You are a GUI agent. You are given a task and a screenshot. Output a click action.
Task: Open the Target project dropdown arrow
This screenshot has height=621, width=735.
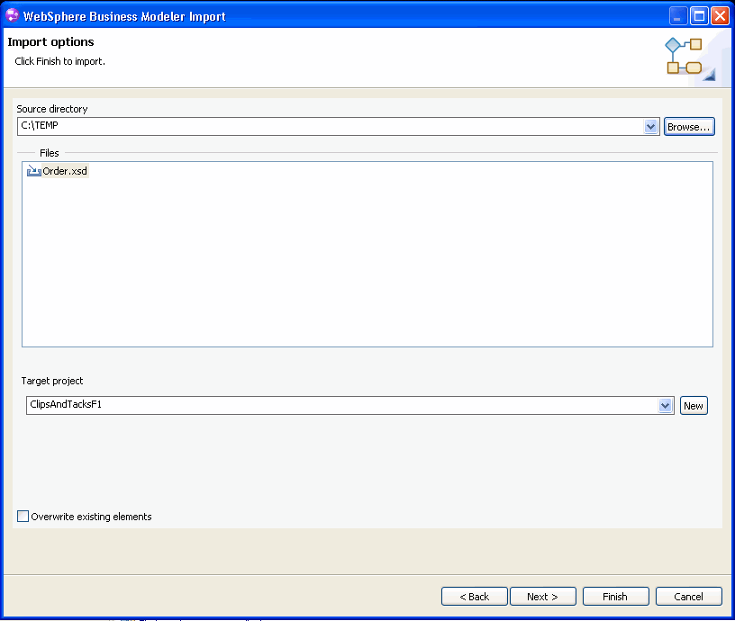tap(666, 406)
